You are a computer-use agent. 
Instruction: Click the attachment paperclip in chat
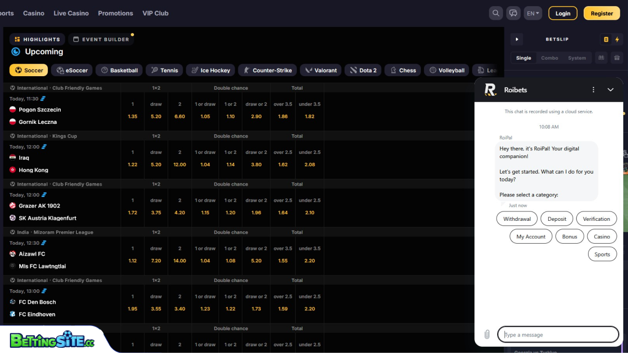487,335
